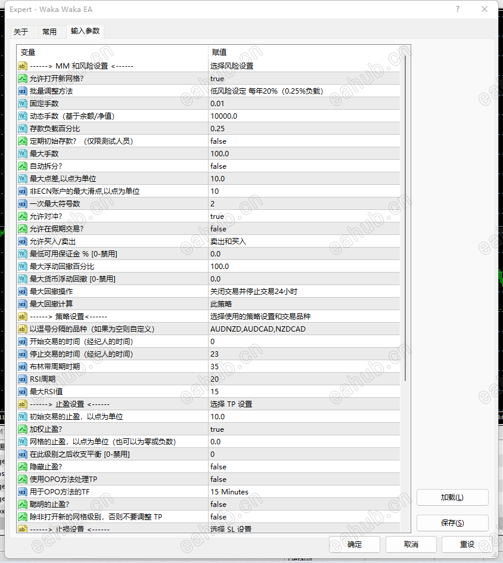Toggle false value of 除非打开新的网格级别 row

coord(304,517)
